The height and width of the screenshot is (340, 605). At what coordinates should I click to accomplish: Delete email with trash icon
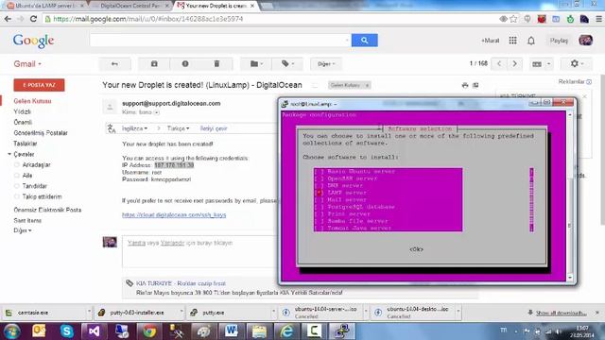click(216, 64)
